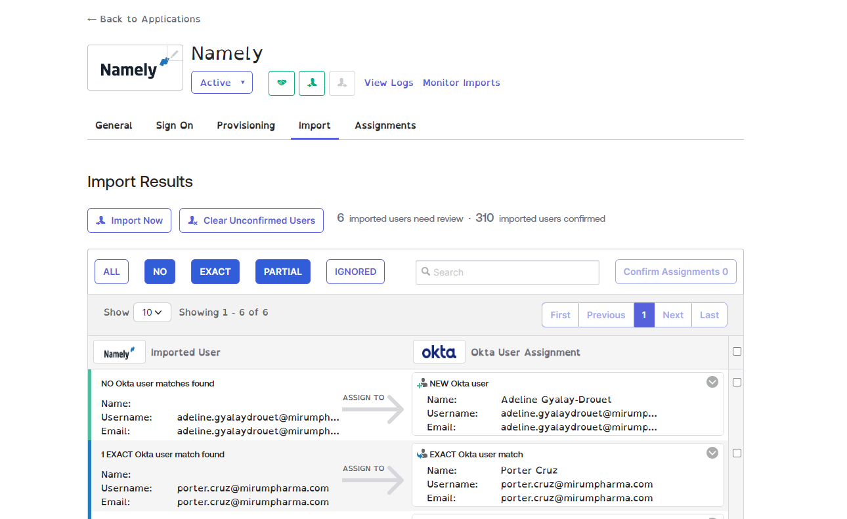Go back to Applications link
This screenshot has height=519, width=847.
tap(144, 19)
